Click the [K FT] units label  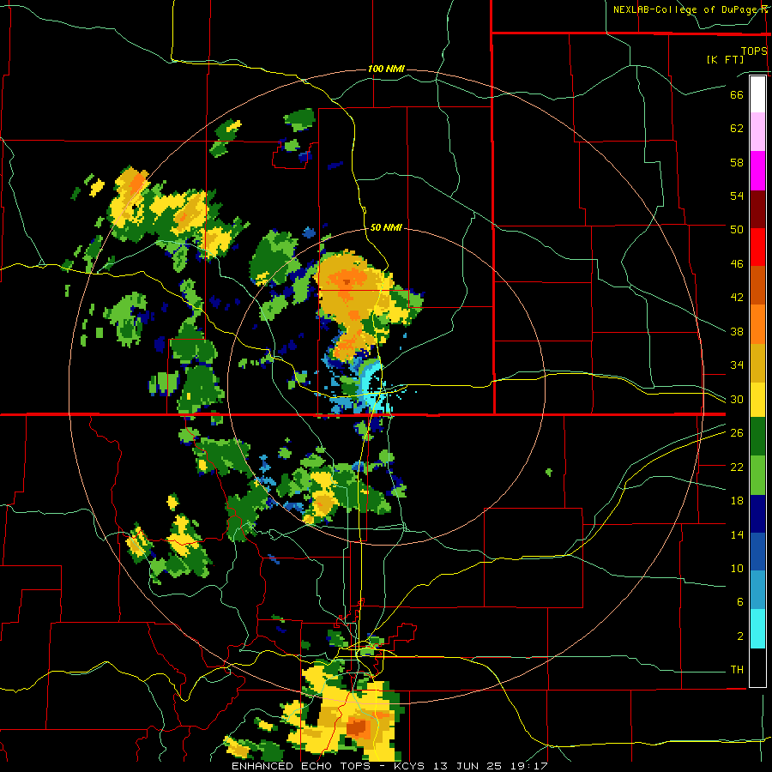coord(725,60)
